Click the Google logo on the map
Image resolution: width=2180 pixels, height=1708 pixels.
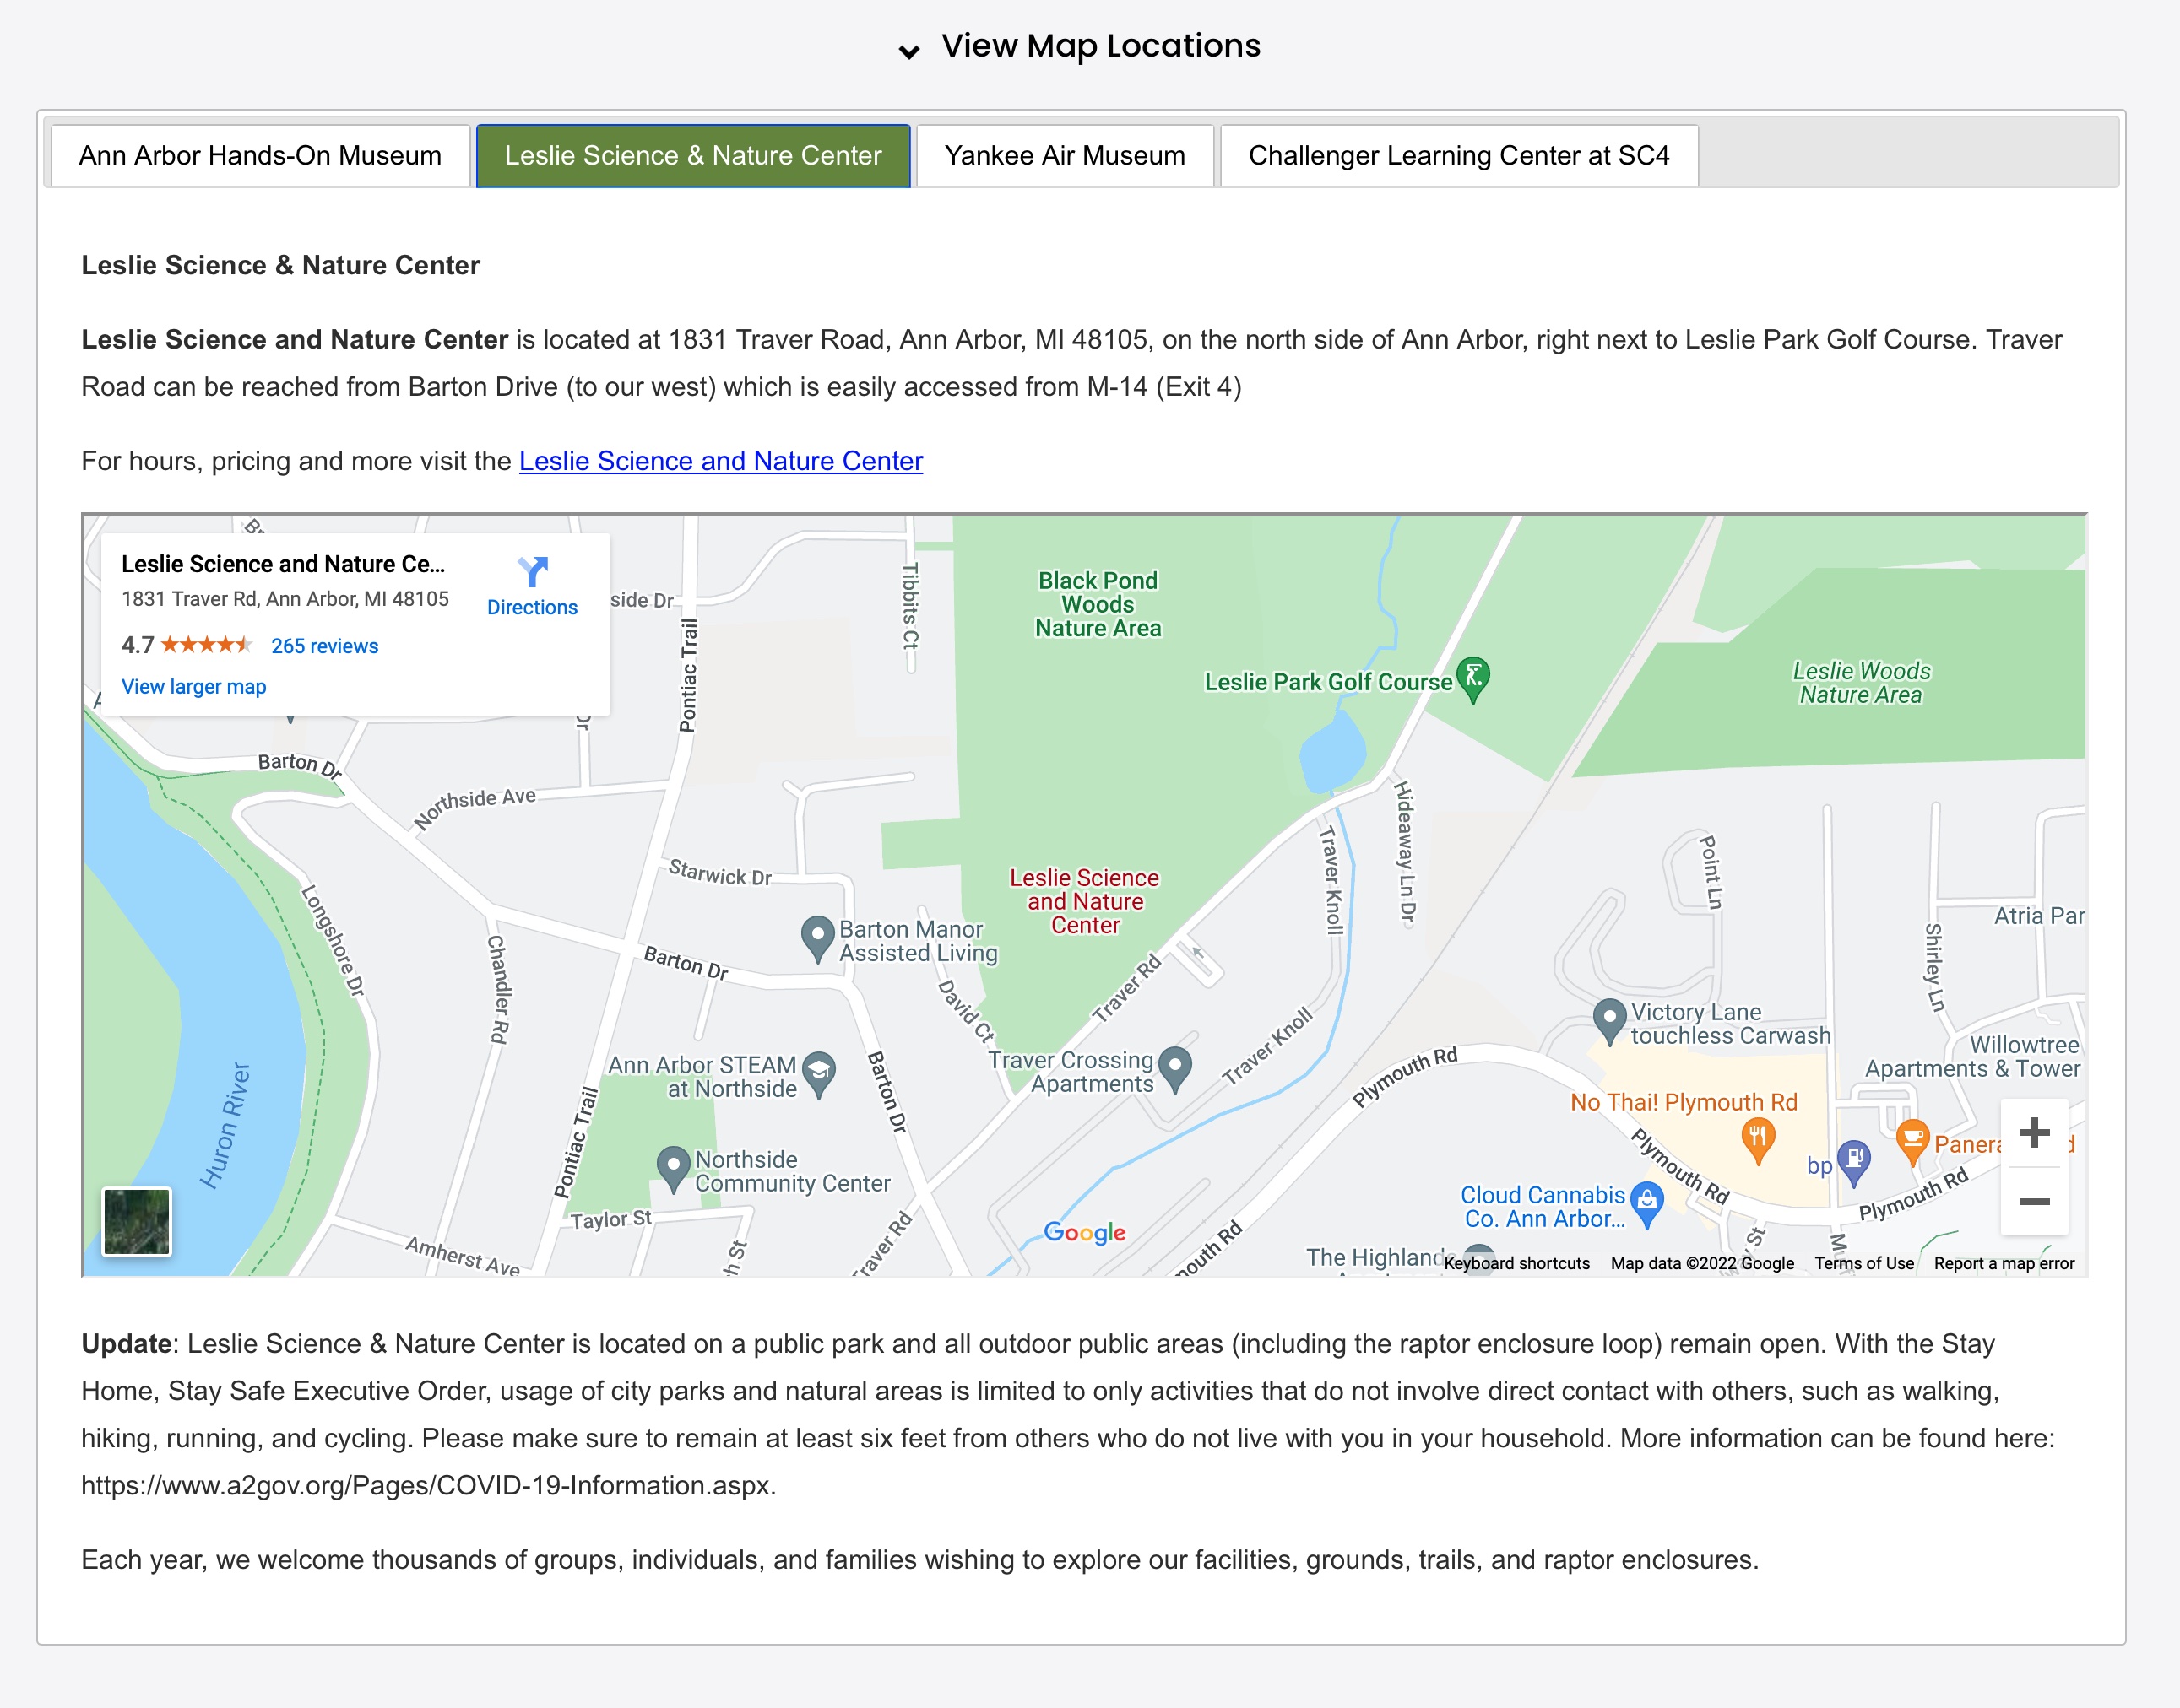(1084, 1233)
